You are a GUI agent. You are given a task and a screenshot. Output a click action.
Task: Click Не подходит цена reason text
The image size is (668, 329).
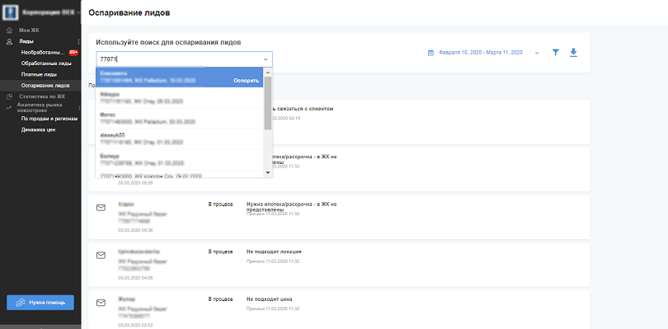click(x=269, y=298)
